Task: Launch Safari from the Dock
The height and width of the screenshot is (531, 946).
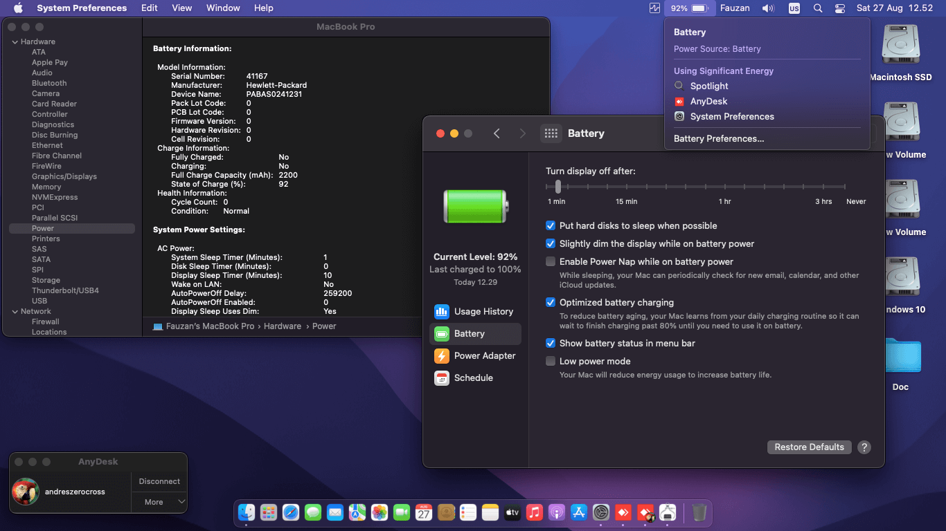Action: (x=291, y=512)
